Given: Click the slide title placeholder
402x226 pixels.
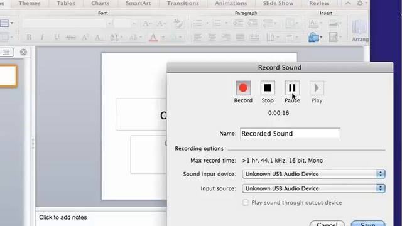Looking at the screenshot, I should point(141,114).
